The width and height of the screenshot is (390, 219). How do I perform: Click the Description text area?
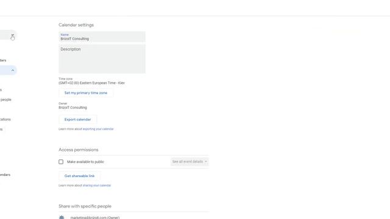tap(102, 59)
